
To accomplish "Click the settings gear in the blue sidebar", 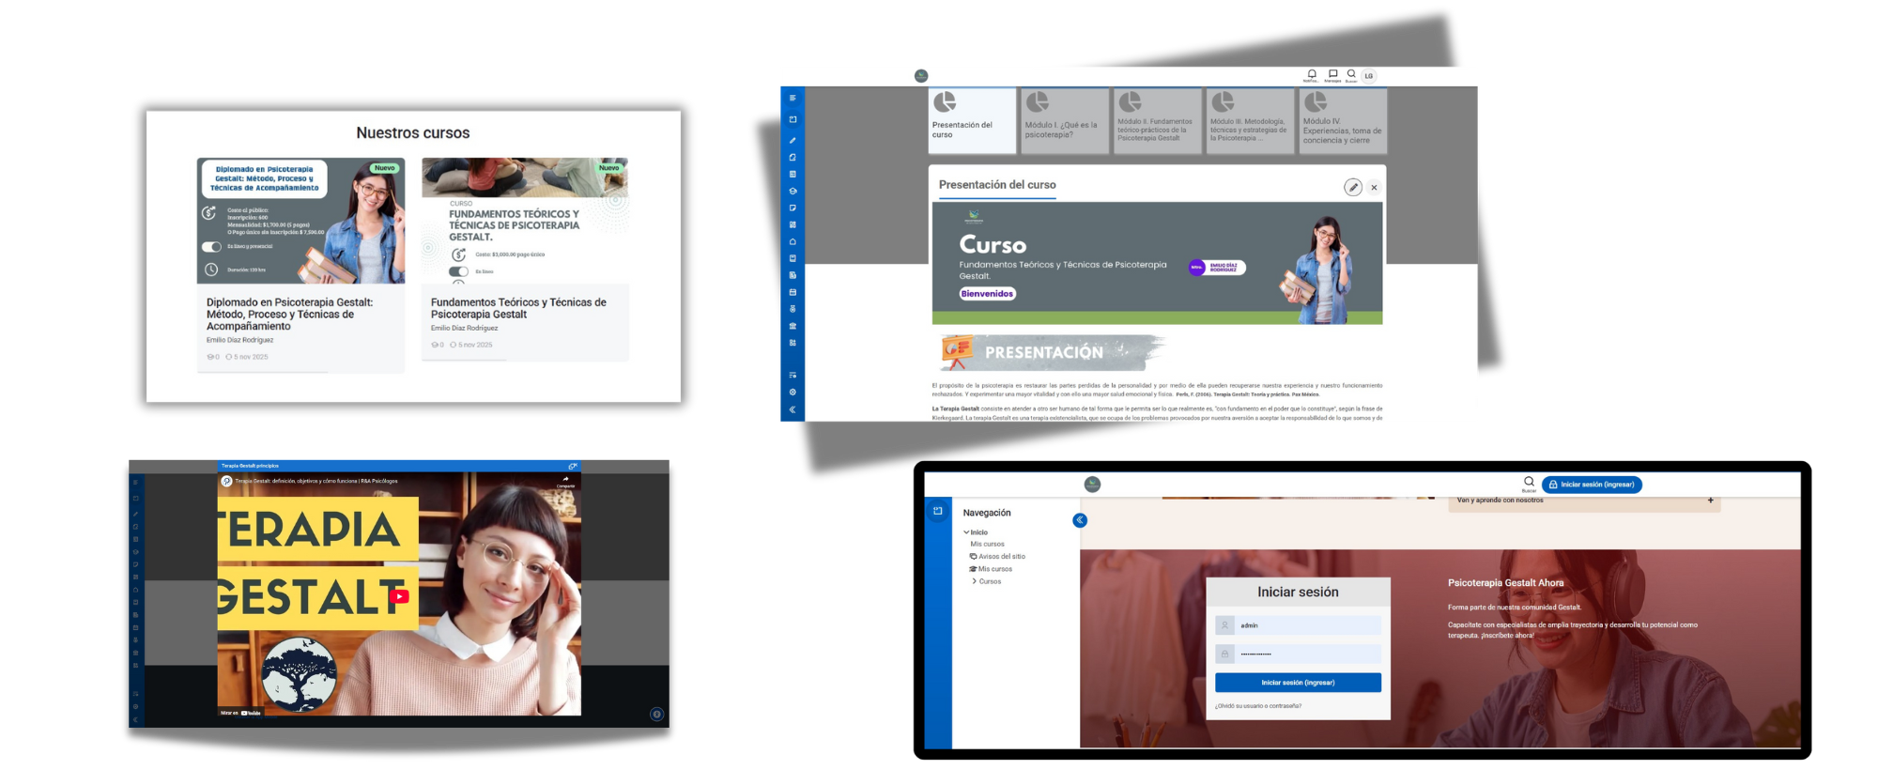I will [x=793, y=392].
